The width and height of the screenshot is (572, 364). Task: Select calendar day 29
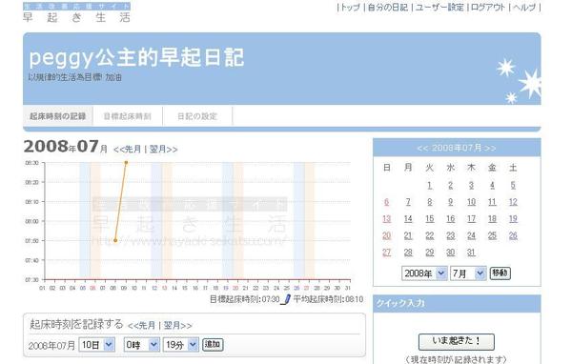pyautogui.click(x=430, y=253)
